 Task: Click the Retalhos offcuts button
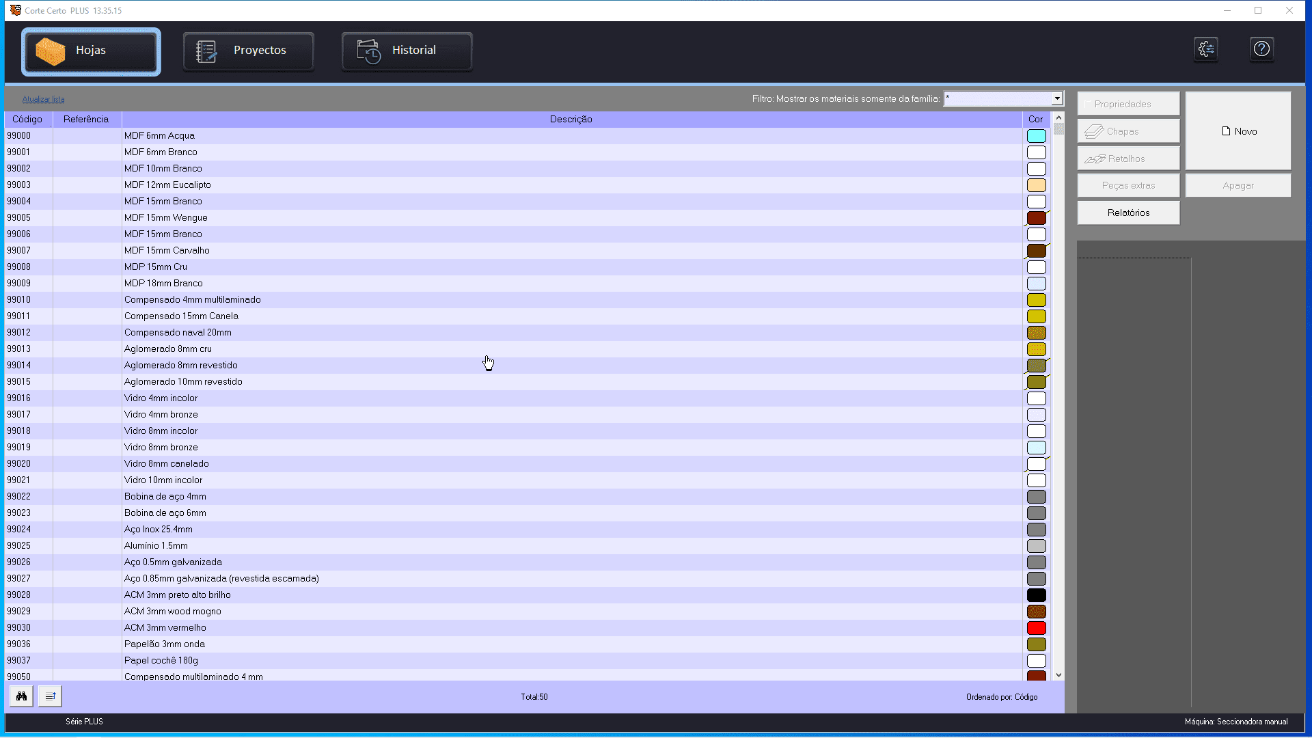coord(1128,159)
